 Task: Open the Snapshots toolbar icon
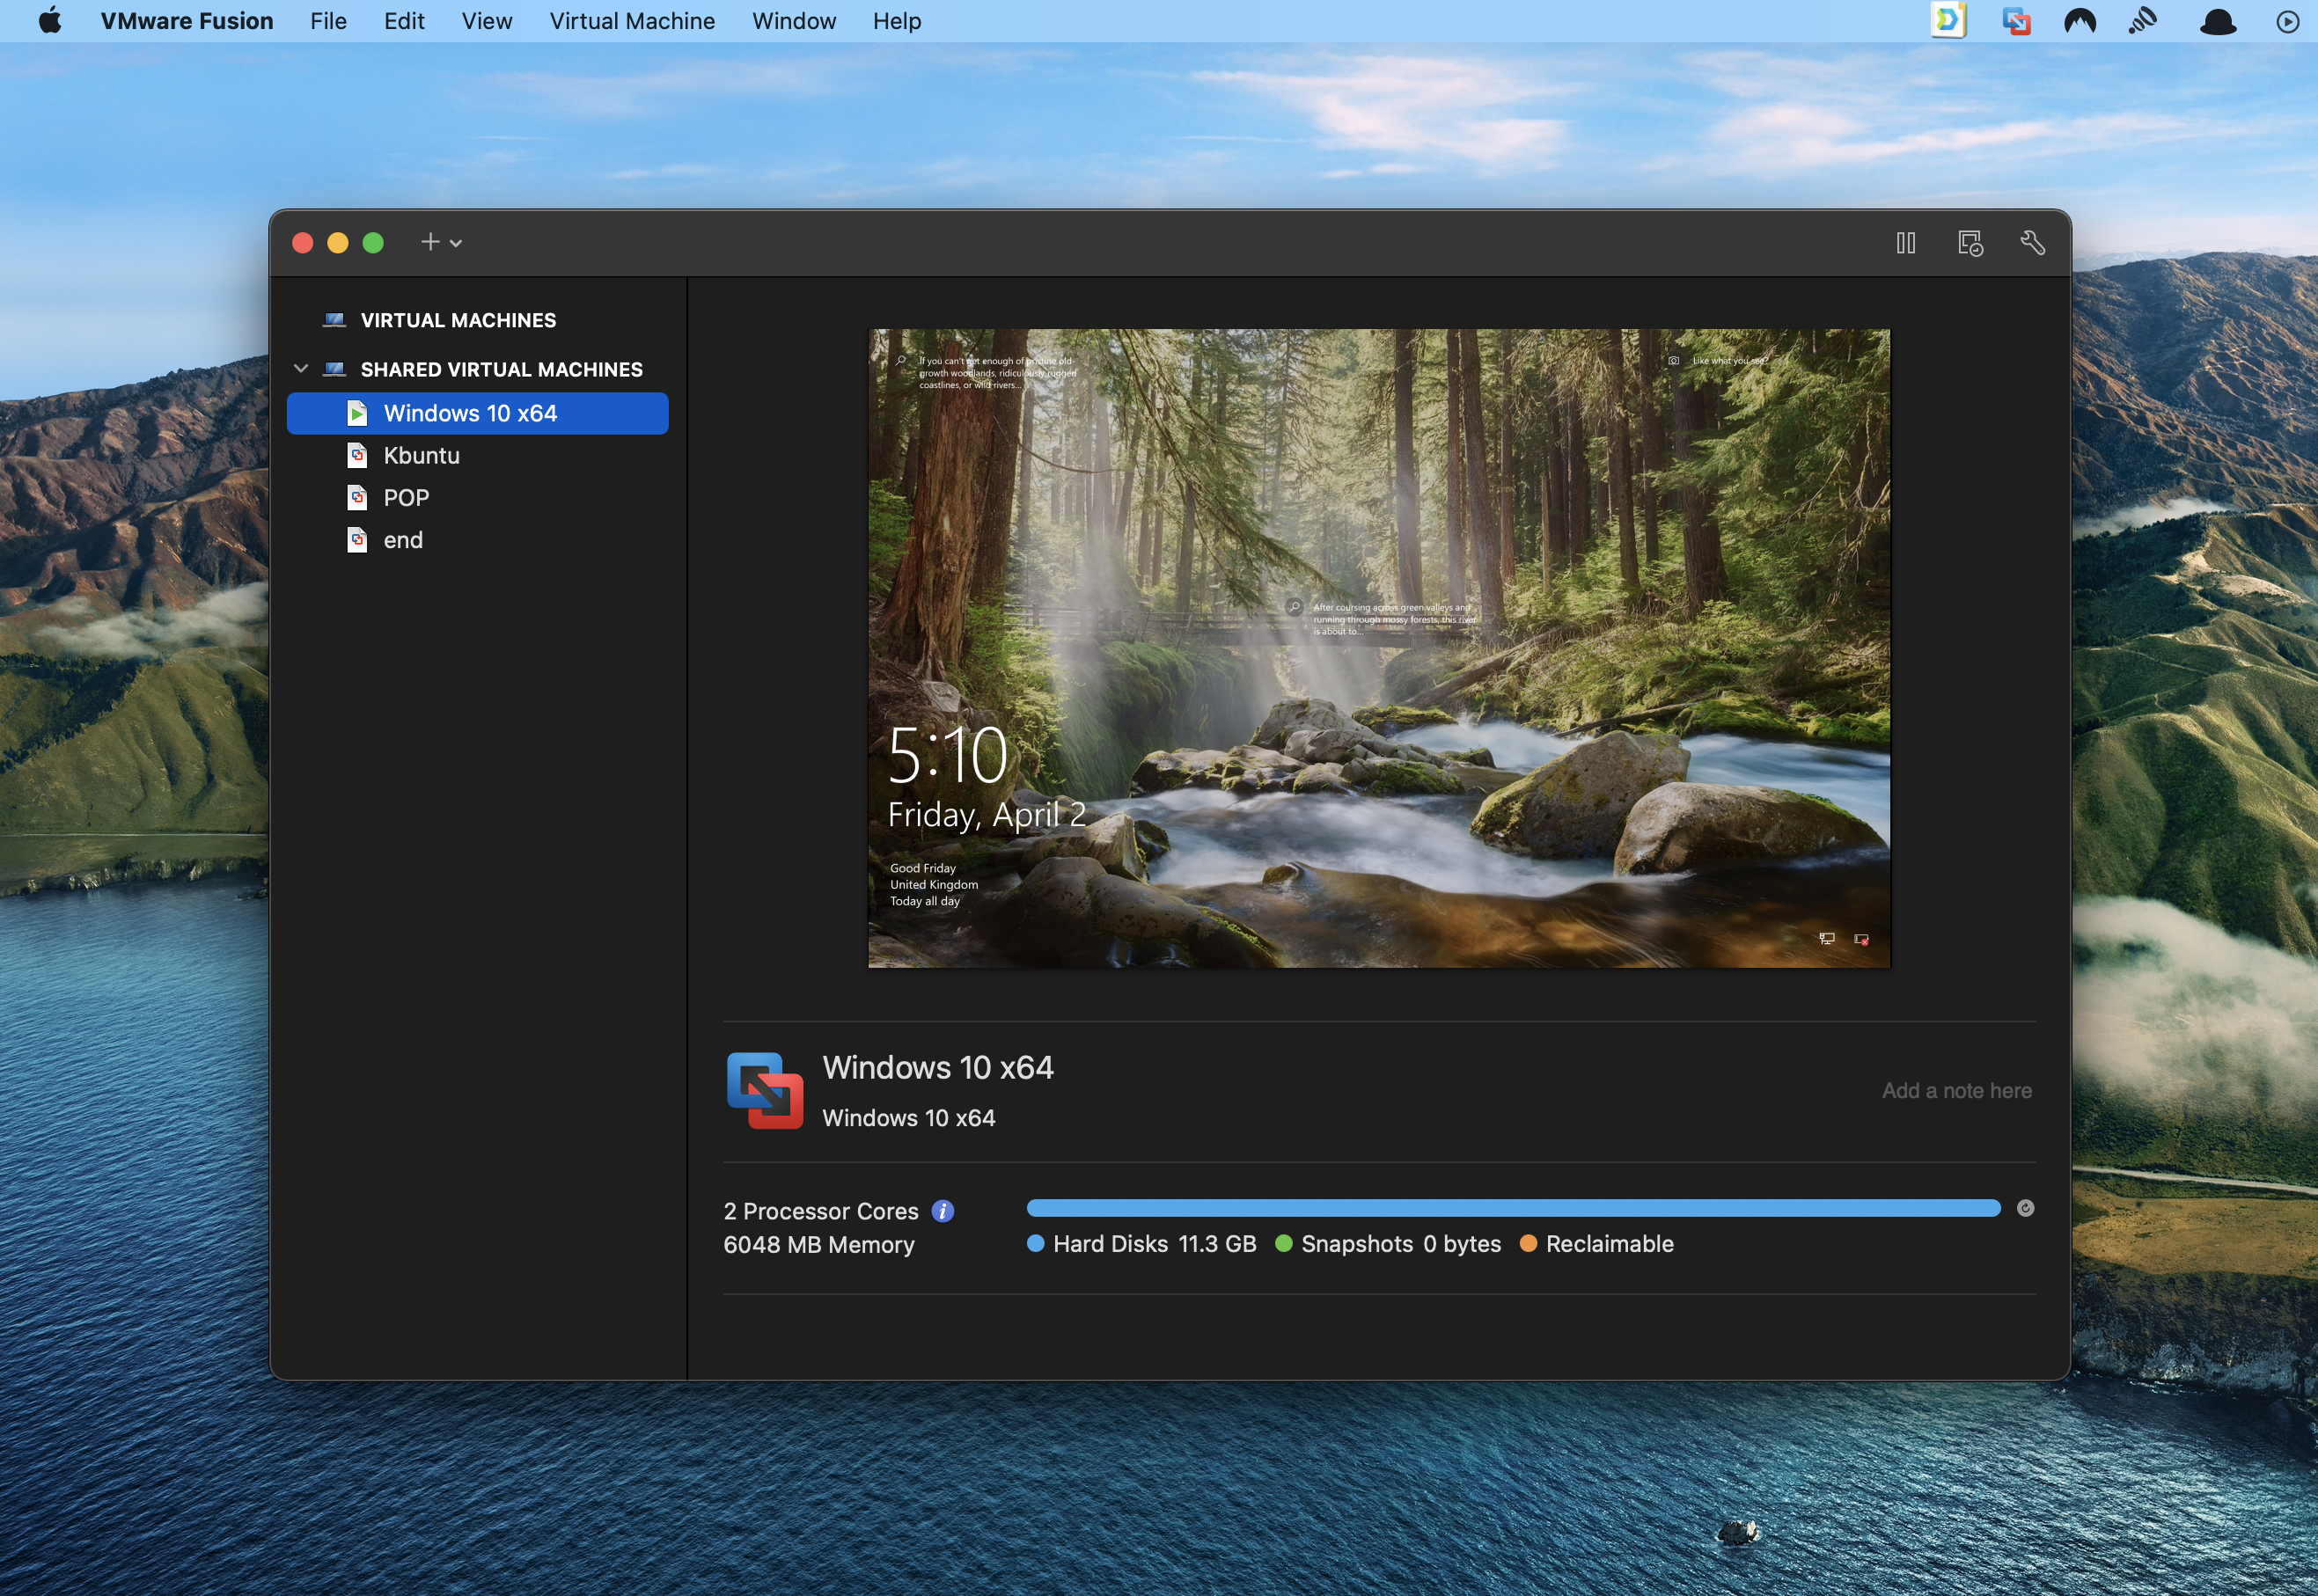click(1969, 243)
